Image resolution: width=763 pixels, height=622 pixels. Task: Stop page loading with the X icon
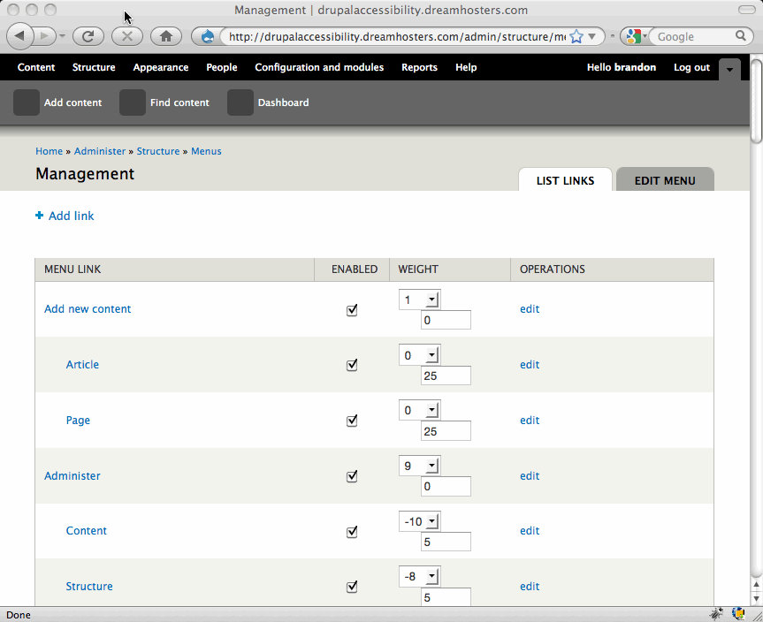[126, 36]
